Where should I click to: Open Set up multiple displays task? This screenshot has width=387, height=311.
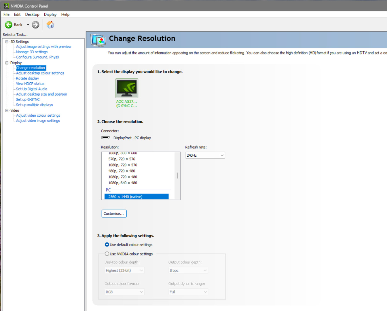(35, 105)
